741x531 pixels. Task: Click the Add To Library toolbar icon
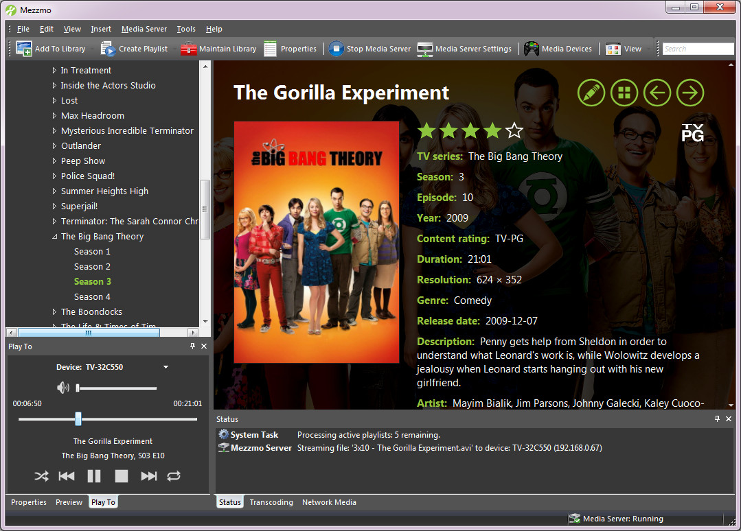coord(23,49)
